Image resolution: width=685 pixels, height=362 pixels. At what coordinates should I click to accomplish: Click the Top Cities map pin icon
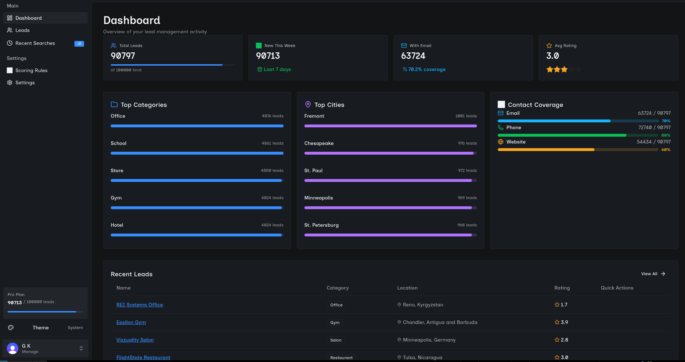(x=308, y=104)
